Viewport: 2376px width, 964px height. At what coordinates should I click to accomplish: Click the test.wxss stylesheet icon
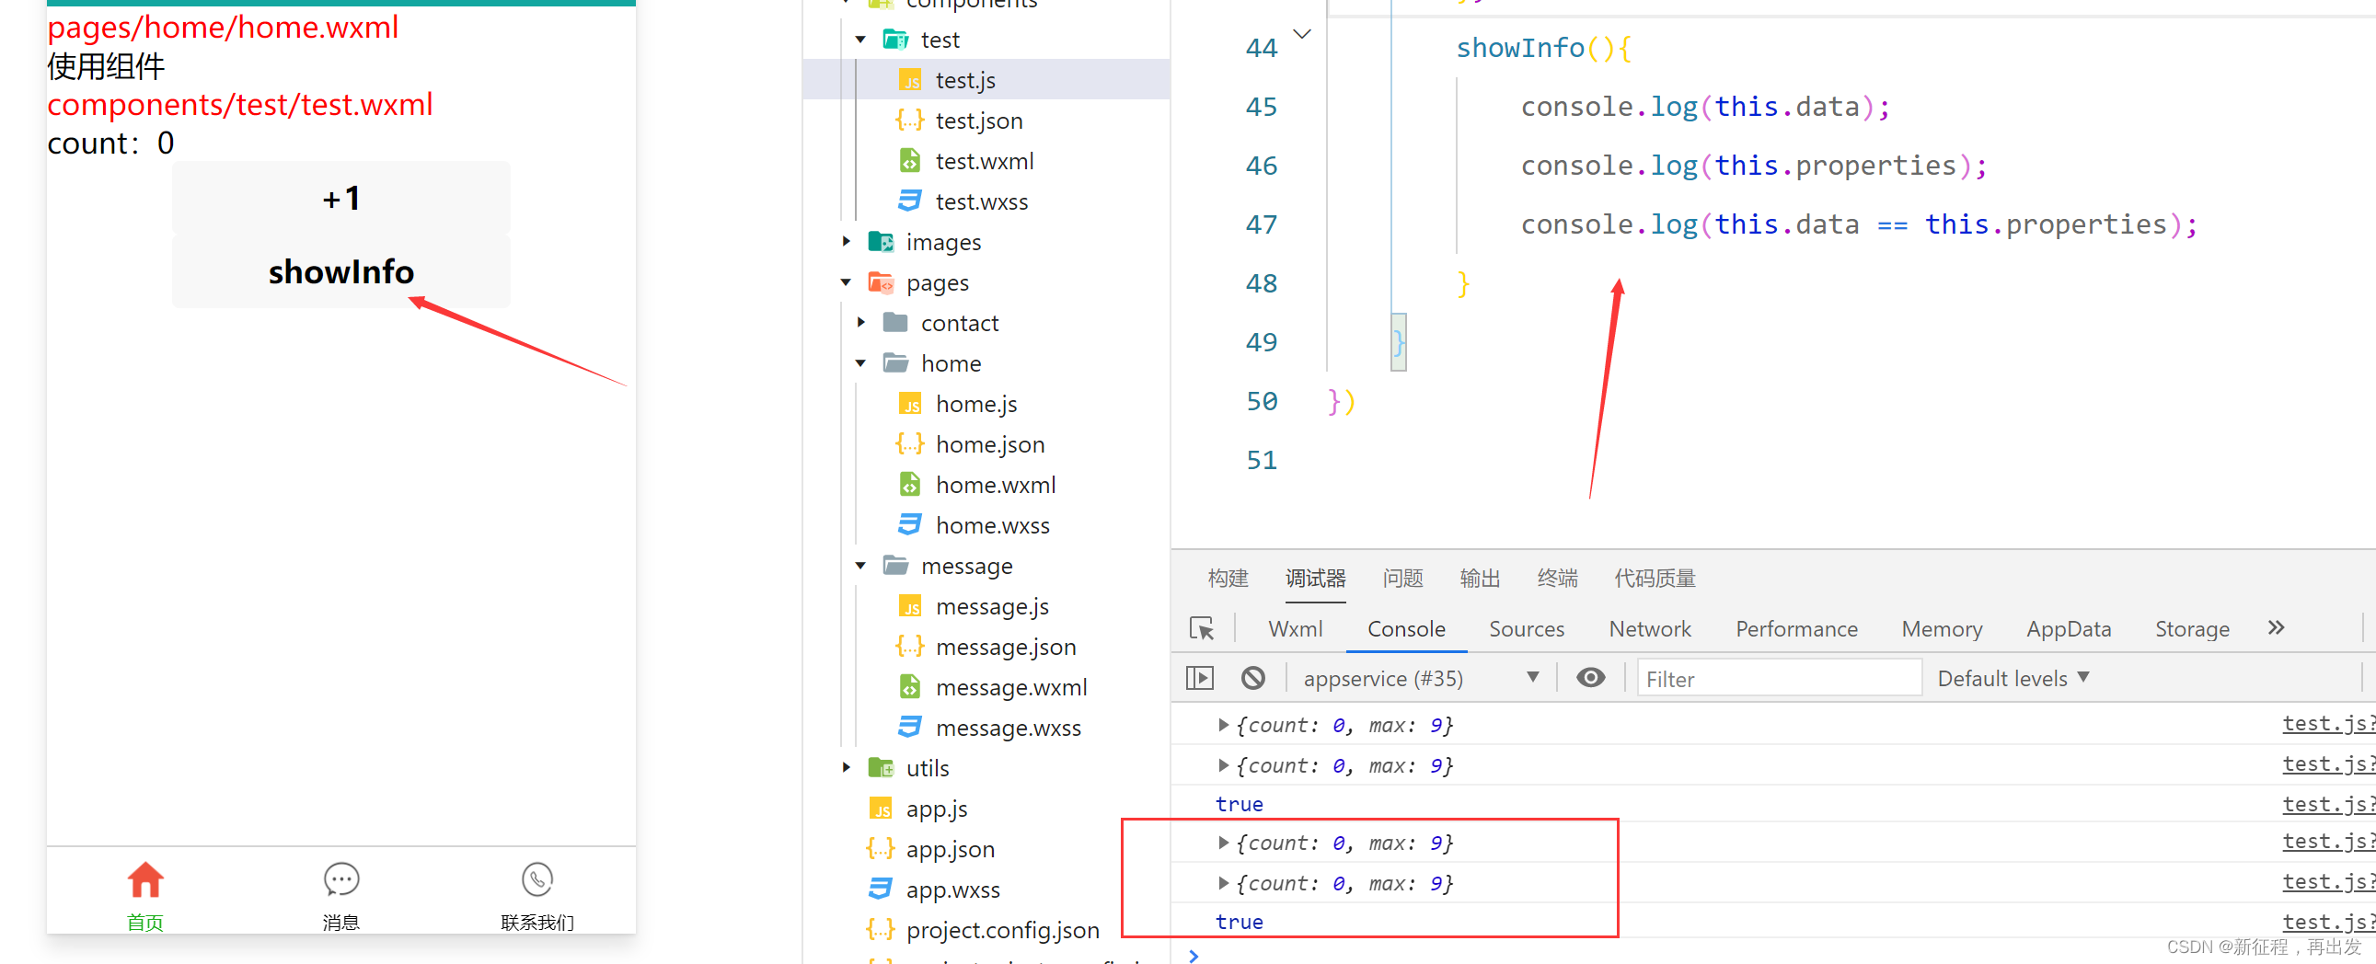click(910, 201)
